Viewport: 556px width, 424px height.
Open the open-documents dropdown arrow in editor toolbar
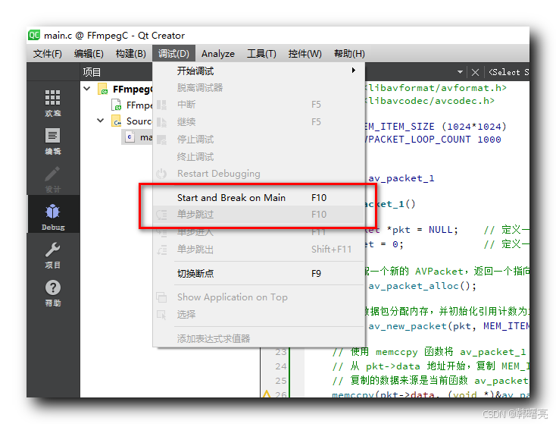coord(460,72)
